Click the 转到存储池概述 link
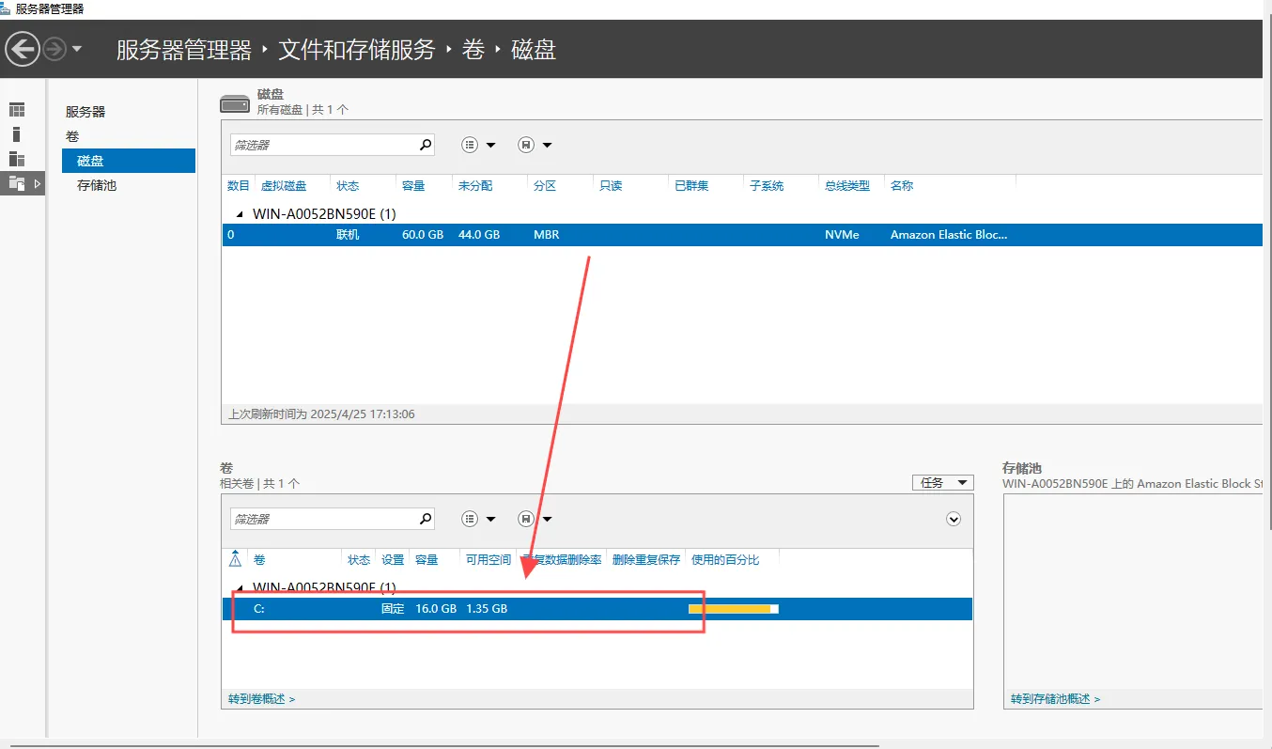The image size is (1272, 749). click(x=1055, y=699)
